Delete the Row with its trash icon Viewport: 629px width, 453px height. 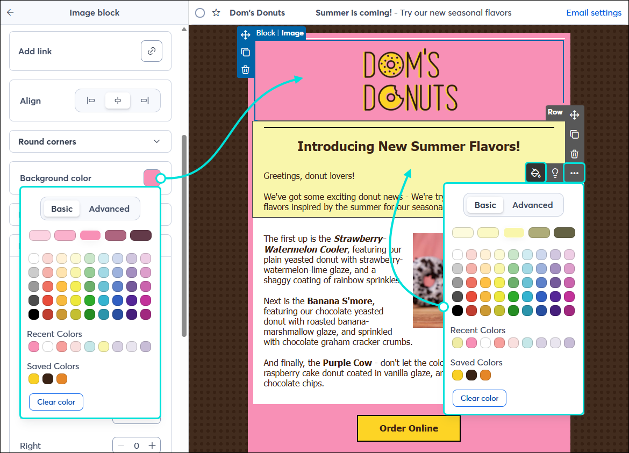coord(574,154)
